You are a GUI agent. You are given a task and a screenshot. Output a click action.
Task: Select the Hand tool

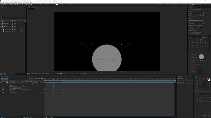[x=4, y=5]
